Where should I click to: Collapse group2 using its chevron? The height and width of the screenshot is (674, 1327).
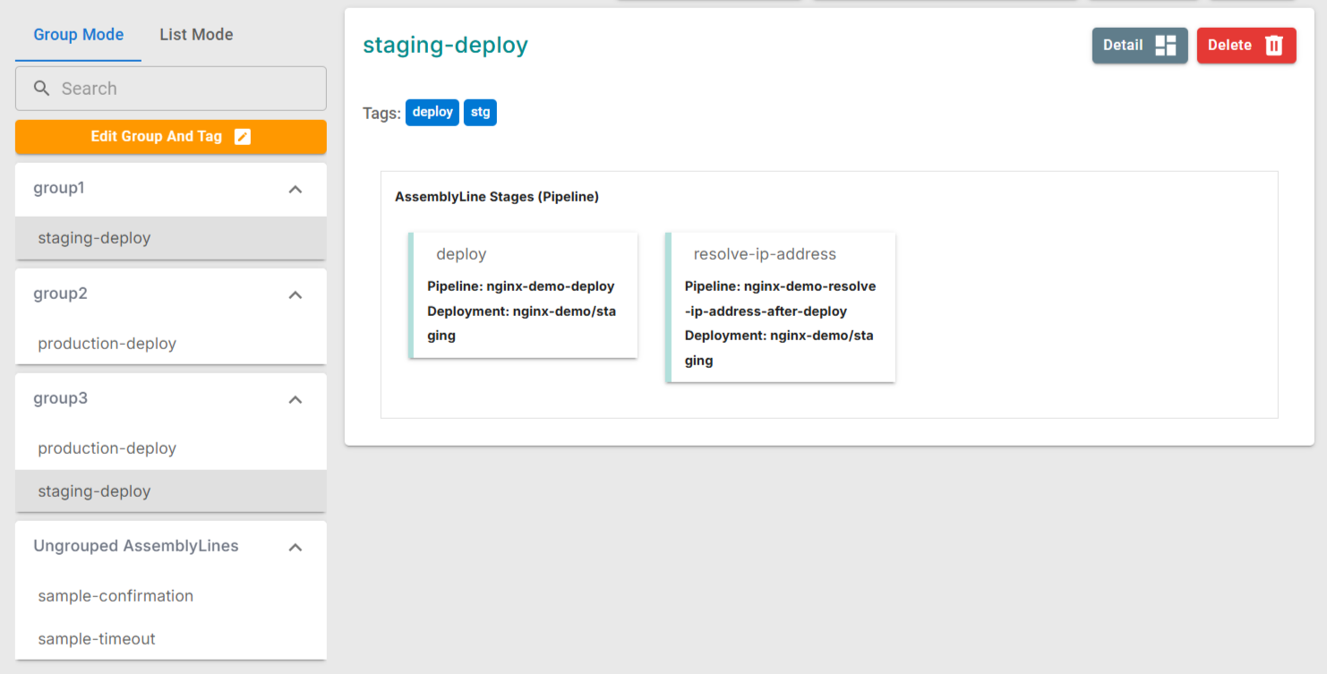[x=295, y=294]
